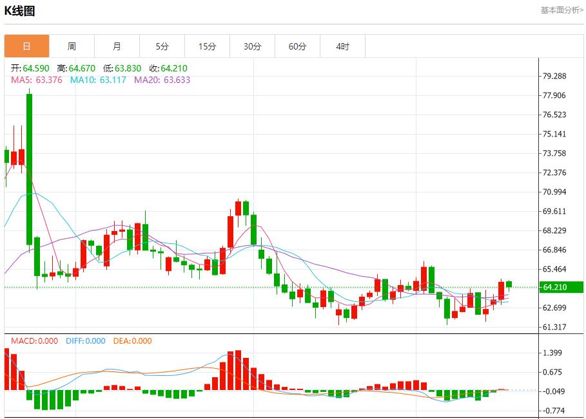Select the 30分 timeframe
The image size is (586, 419).
(252, 46)
